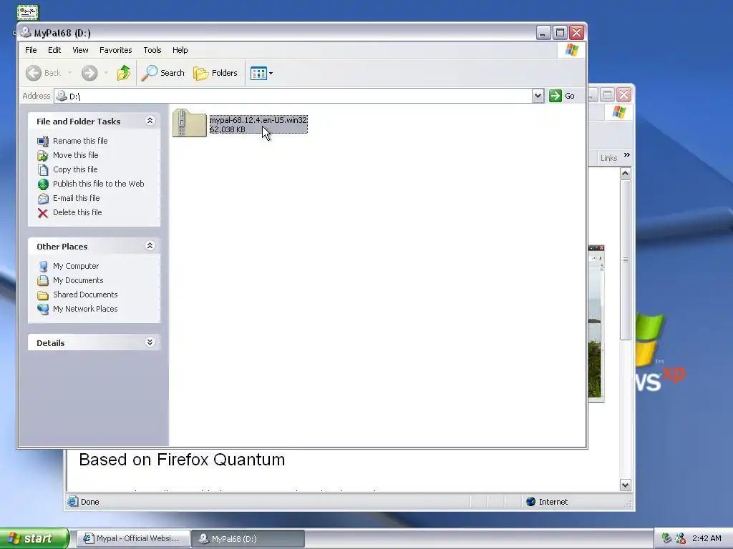Select the mypal-68.12.4 zip folder icon
Image resolution: width=733 pixels, height=549 pixels.
coord(189,123)
